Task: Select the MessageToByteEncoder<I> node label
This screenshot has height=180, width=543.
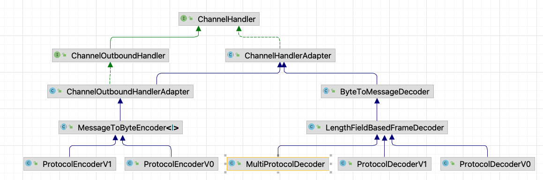Action: pyautogui.click(x=128, y=128)
